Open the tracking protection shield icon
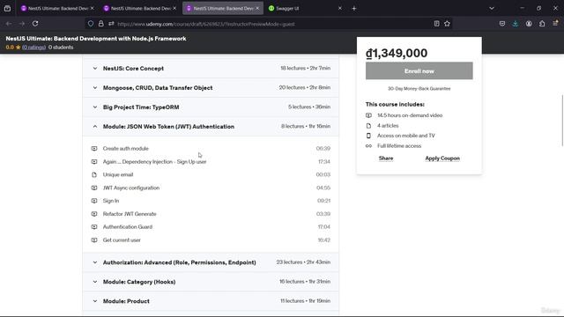Image resolution: width=564 pixels, height=317 pixels. pos(91,24)
